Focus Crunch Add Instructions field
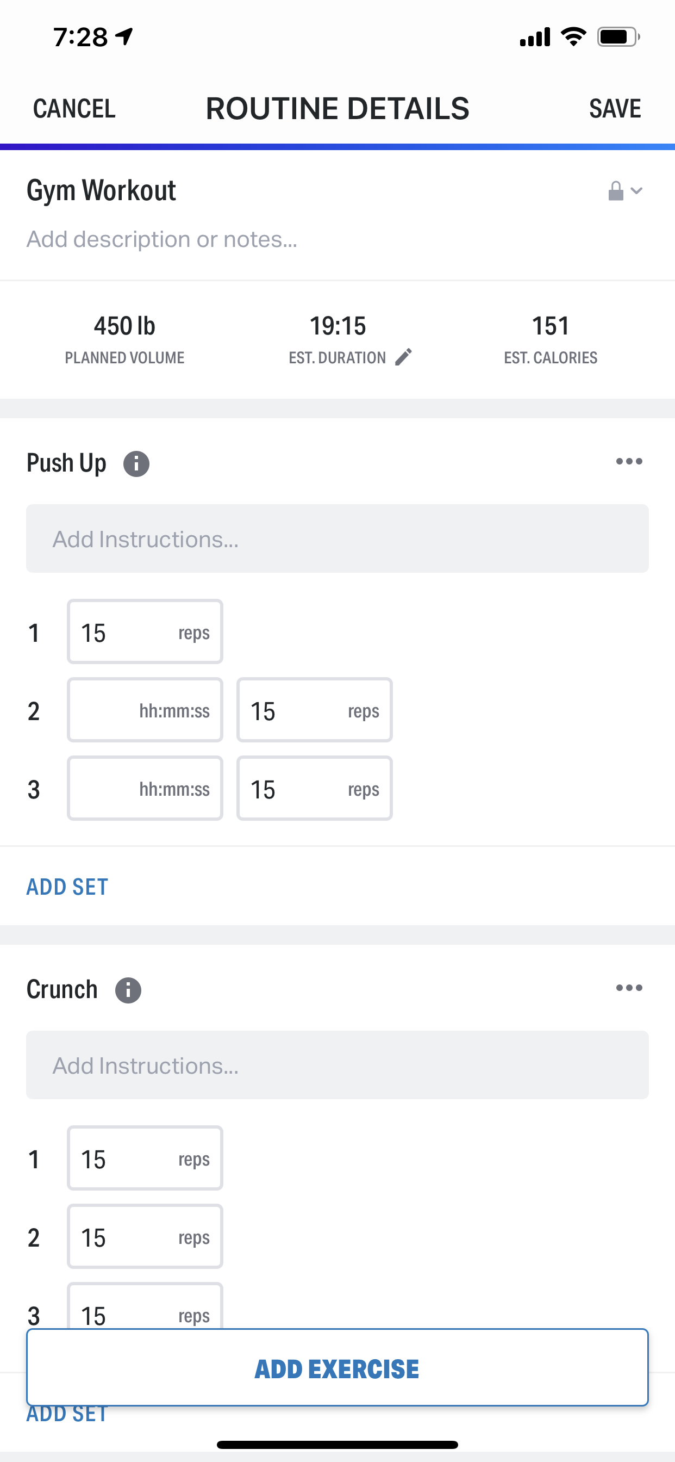This screenshot has width=675, height=1462. tap(337, 1065)
